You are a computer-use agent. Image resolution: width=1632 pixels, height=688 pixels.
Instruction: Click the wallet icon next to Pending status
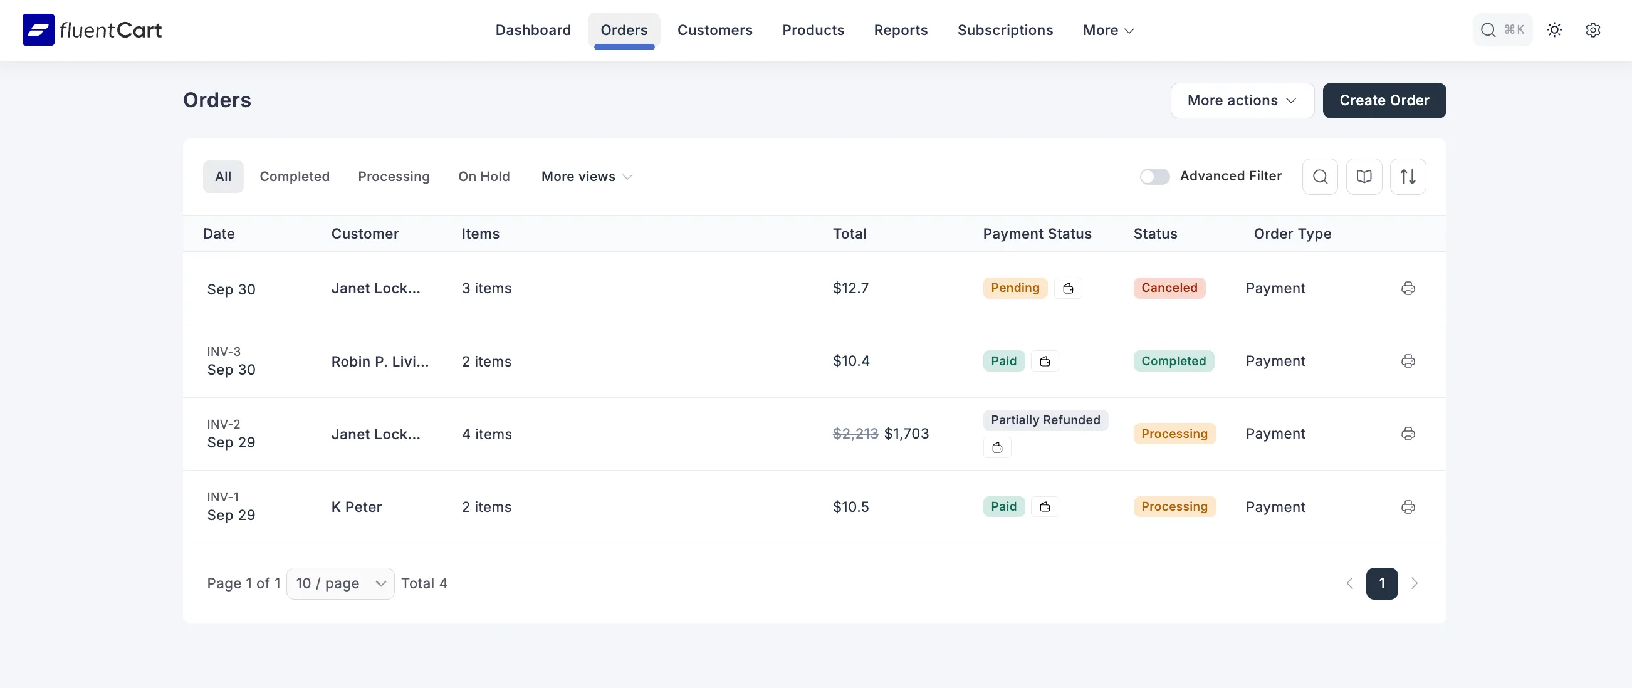[1068, 288]
